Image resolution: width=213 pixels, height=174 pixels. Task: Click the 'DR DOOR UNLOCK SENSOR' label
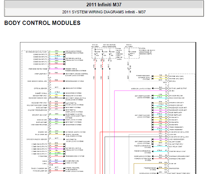[x=37, y=139]
